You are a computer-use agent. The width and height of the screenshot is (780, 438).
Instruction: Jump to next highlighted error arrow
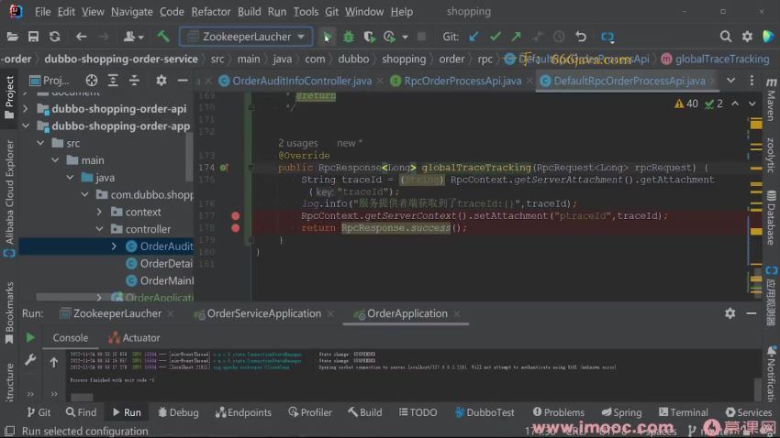[x=752, y=104]
